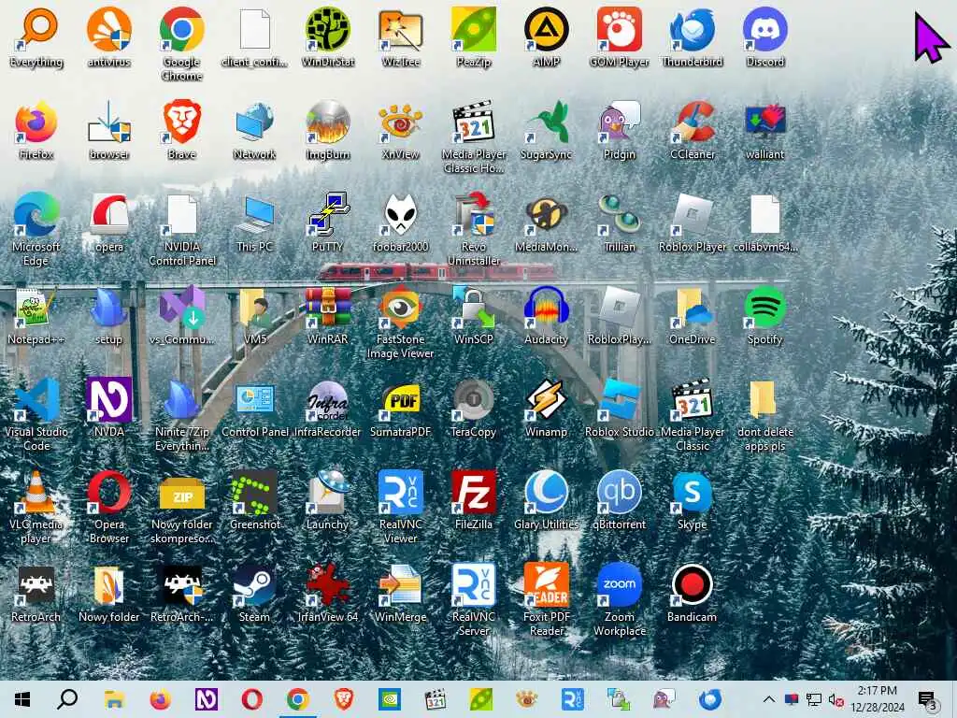Open Opera from the taskbar
The image size is (957, 718).
(x=252, y=699)
